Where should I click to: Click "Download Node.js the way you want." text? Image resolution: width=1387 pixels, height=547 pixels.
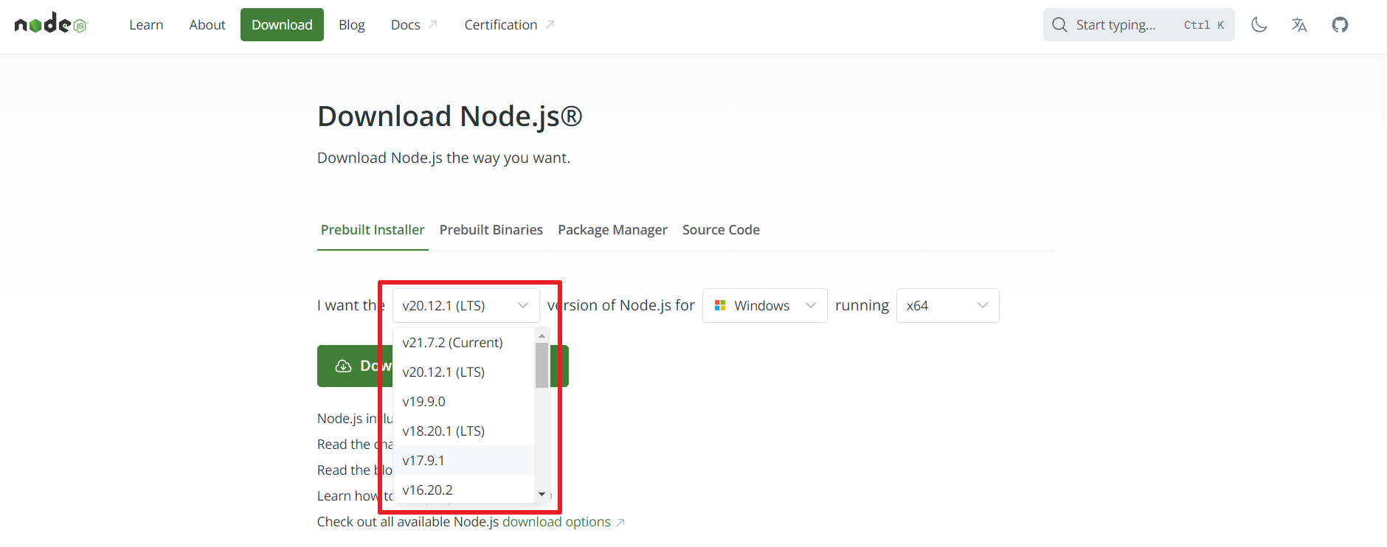443,158
